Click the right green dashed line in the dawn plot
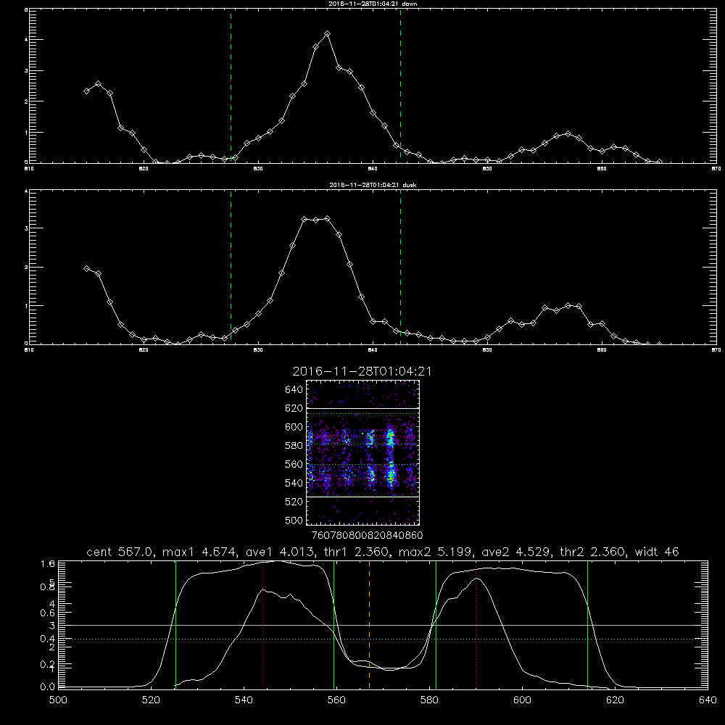This screenshot has width=725, height=725. pyautogui.click(x=400, y=86)
